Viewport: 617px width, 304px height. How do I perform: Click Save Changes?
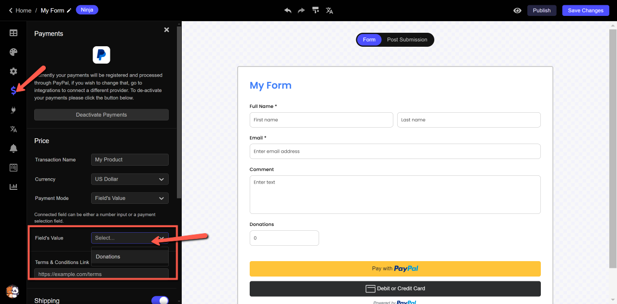tap(586, 10)
